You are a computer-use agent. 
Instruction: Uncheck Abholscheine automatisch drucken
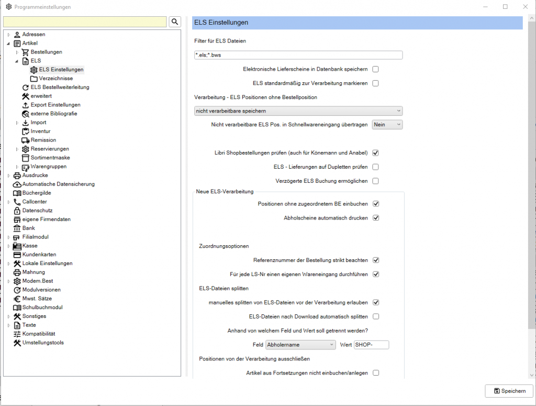coord(375,218)
